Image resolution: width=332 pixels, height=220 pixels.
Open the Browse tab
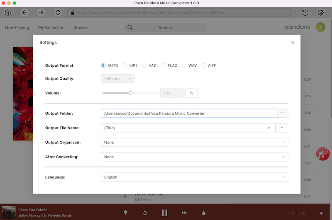point(81,27)
